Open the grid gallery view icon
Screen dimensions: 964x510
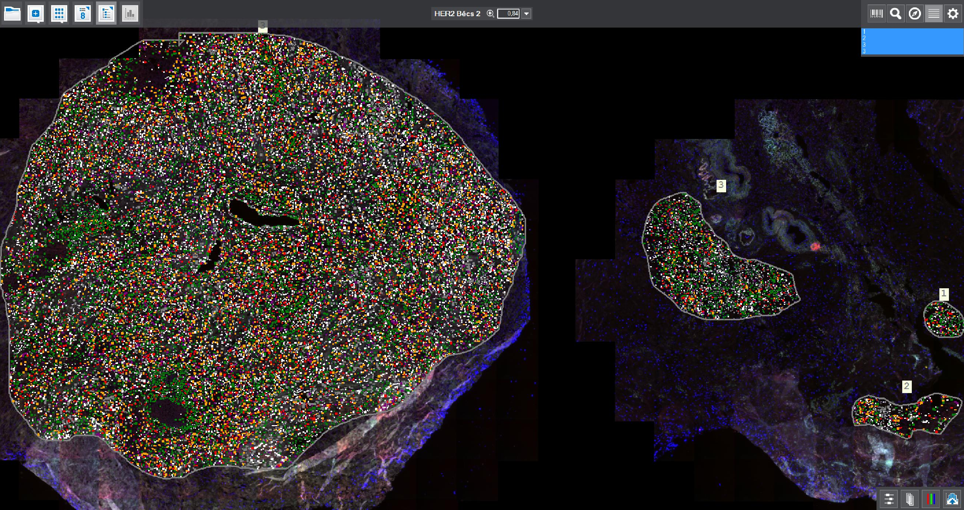pos(59,14)
